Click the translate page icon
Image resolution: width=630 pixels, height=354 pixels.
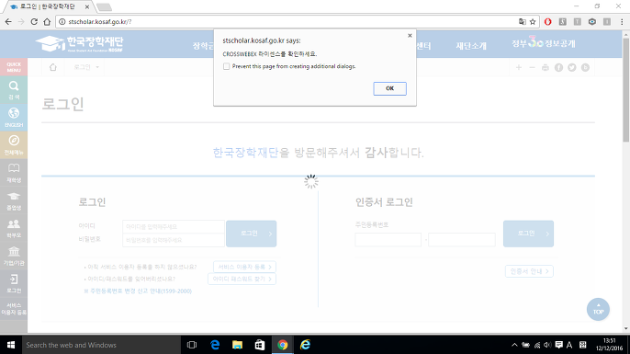(522, 22)
